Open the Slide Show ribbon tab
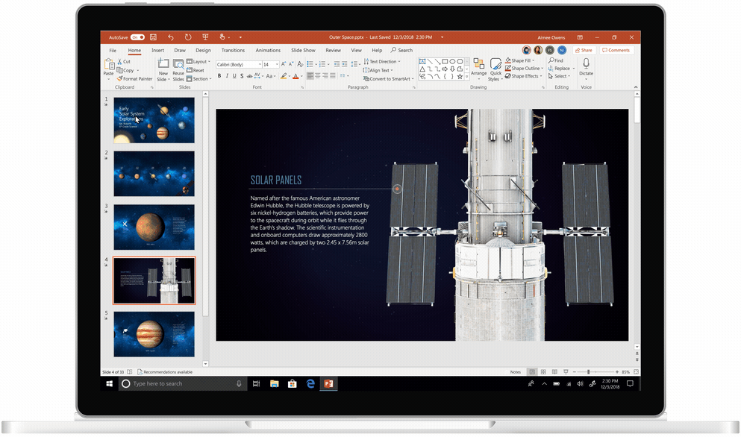The image size is (741, 437). pyautogui.click(x=303, y=50)
